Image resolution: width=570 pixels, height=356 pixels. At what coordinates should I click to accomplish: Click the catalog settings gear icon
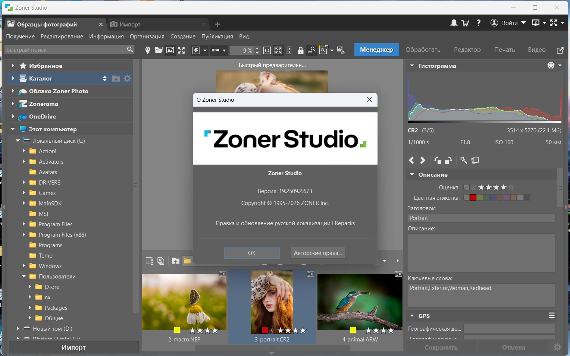(127, 78)
